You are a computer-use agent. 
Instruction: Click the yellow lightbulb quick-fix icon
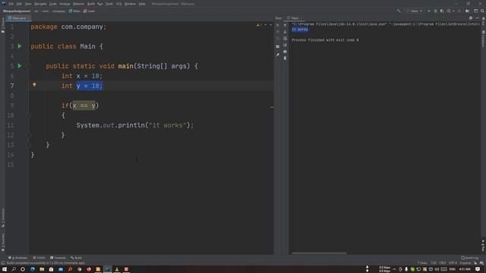tap(34, 85)
